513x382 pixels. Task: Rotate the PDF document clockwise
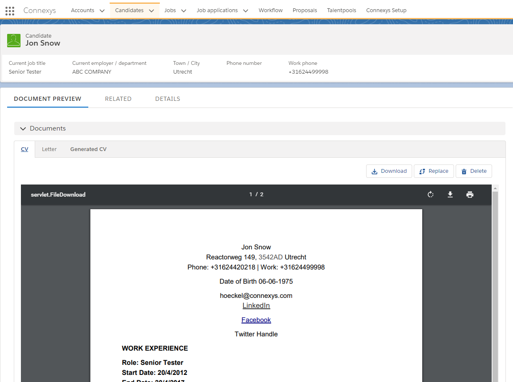[431, 195]
